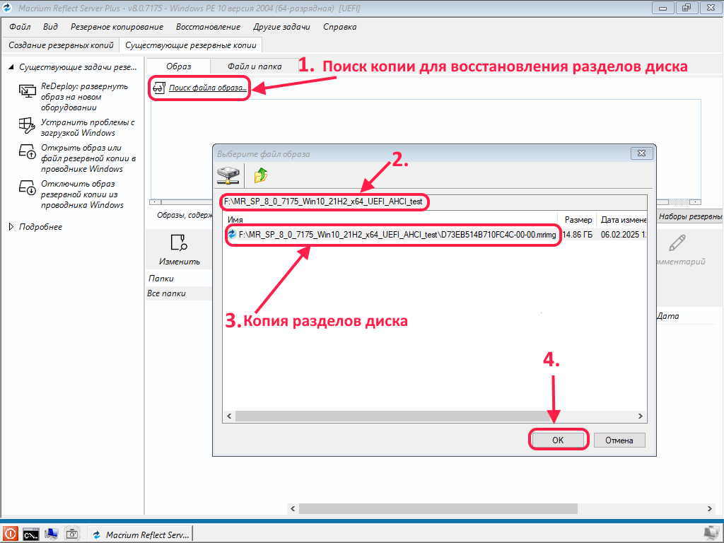Screen dimensions: 724x543
Task: Click the ReDeploy task icon
Action: (x=27, y=90)
